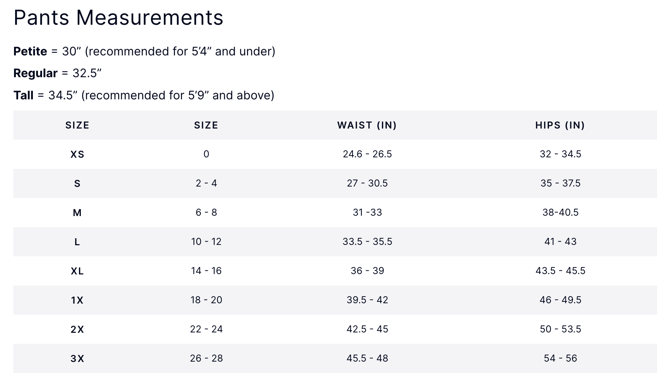Click the HIPS (IN) column header
Image resolution: width=663 pixels, height=376 pixels.
(x=560, y=125)
